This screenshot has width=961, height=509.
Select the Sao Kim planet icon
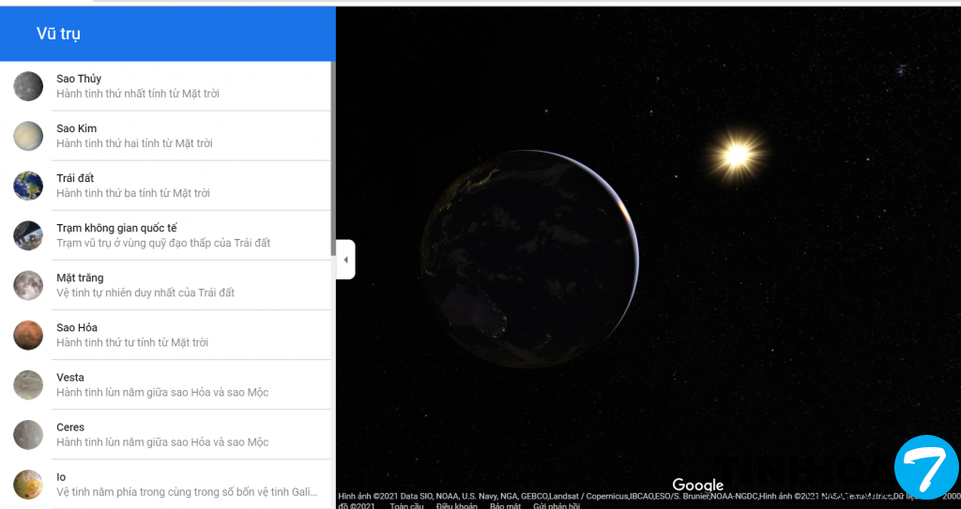(28, 136)
